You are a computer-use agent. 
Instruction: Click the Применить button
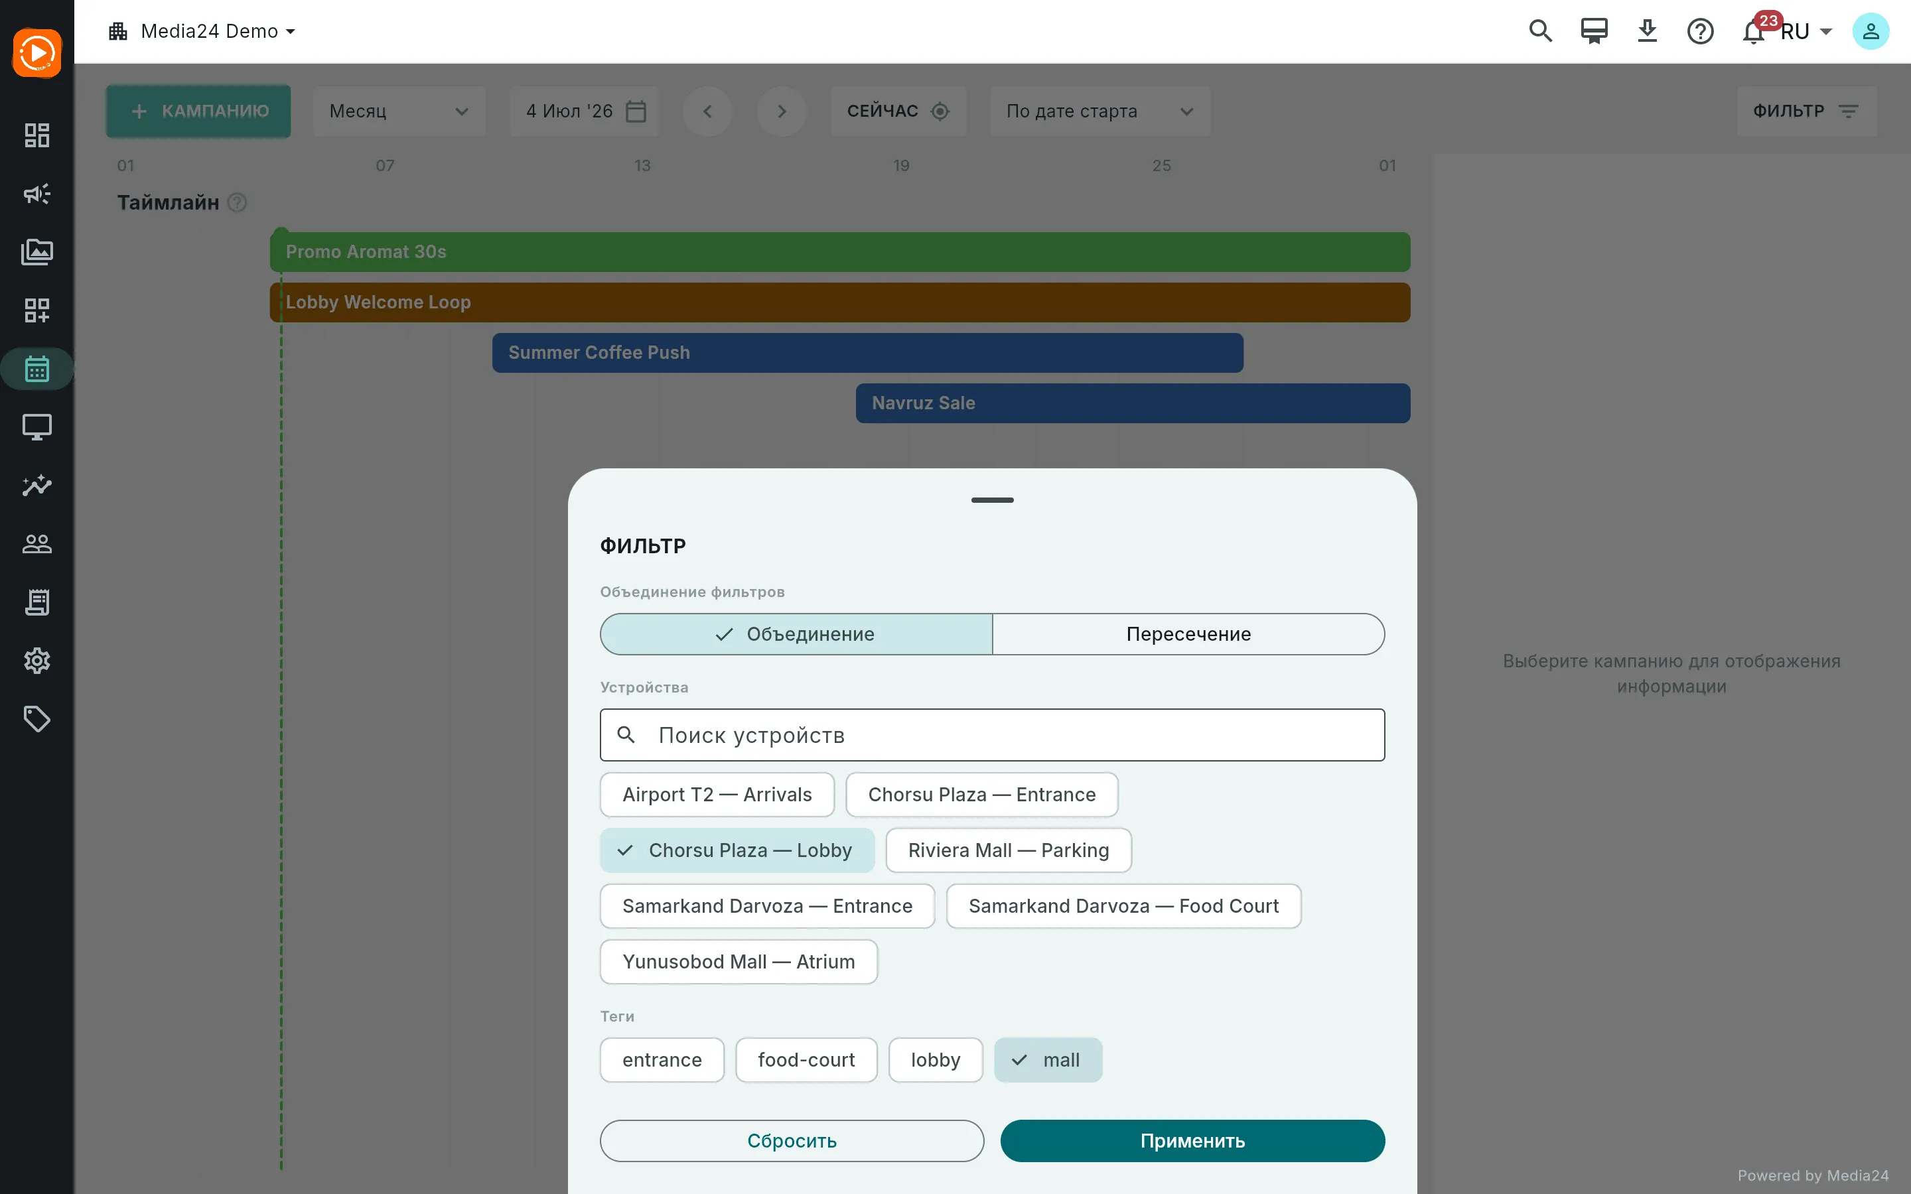(x=1192, y=1141)
